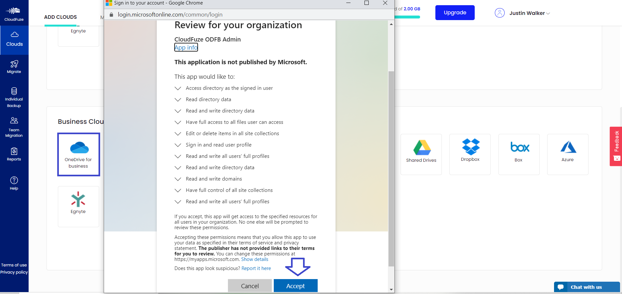Click the Accept button

point(296,286)
